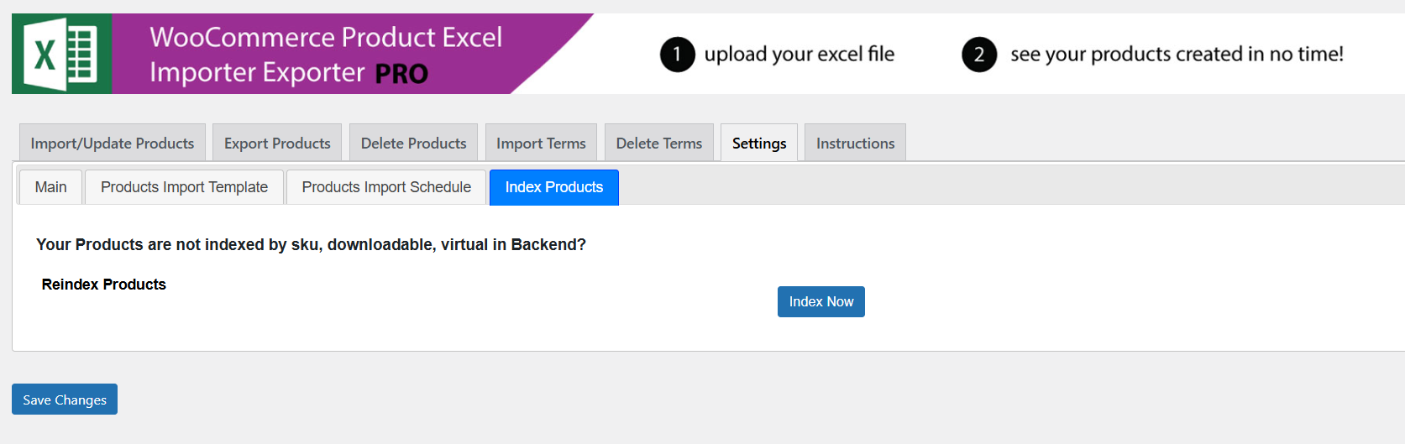Click the Save Changes button
Viewport: 1405px width, 444px height.
click(x=65, y=400)
